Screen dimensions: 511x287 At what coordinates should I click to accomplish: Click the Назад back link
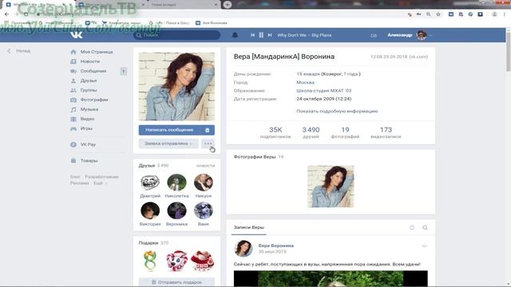click(19, 51)
